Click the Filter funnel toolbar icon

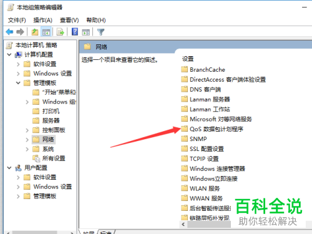pos(100,32)
